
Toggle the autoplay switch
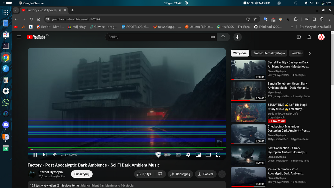pos(167,155)
